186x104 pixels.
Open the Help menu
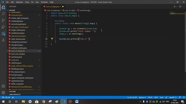coord(51,2)
